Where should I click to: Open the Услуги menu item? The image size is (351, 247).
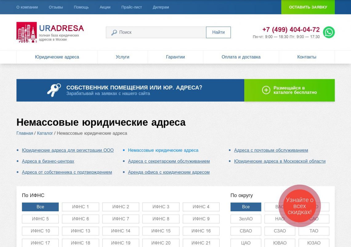[123, 57]
